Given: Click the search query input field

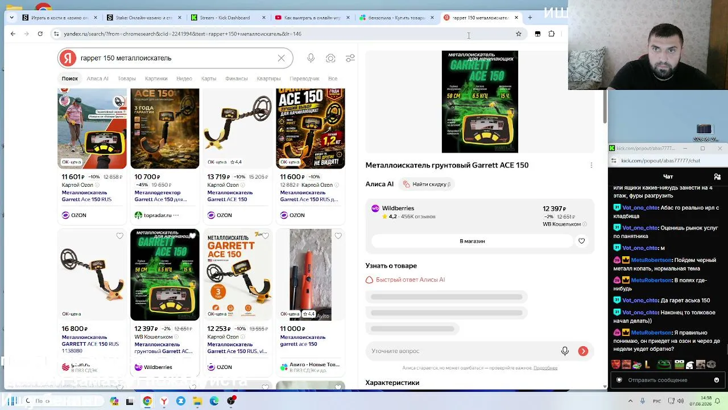Looking at the screenshot, I should (x=176, y=58).
